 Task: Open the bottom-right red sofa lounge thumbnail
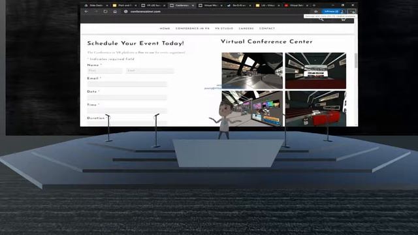(x=315, y=108)
